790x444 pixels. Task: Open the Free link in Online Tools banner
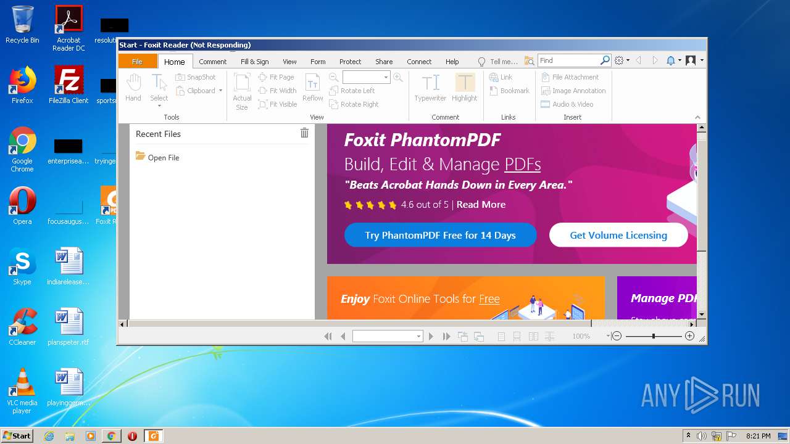[489, 299]
